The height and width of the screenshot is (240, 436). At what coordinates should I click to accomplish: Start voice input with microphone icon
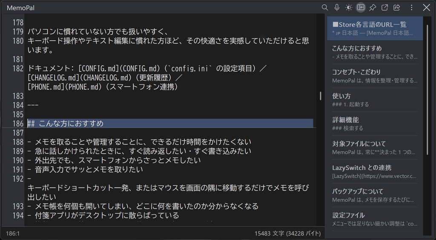click(337, 8)
